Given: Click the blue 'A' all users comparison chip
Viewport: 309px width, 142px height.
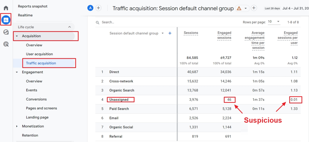Looking at the screenshot, I should 90,8.
